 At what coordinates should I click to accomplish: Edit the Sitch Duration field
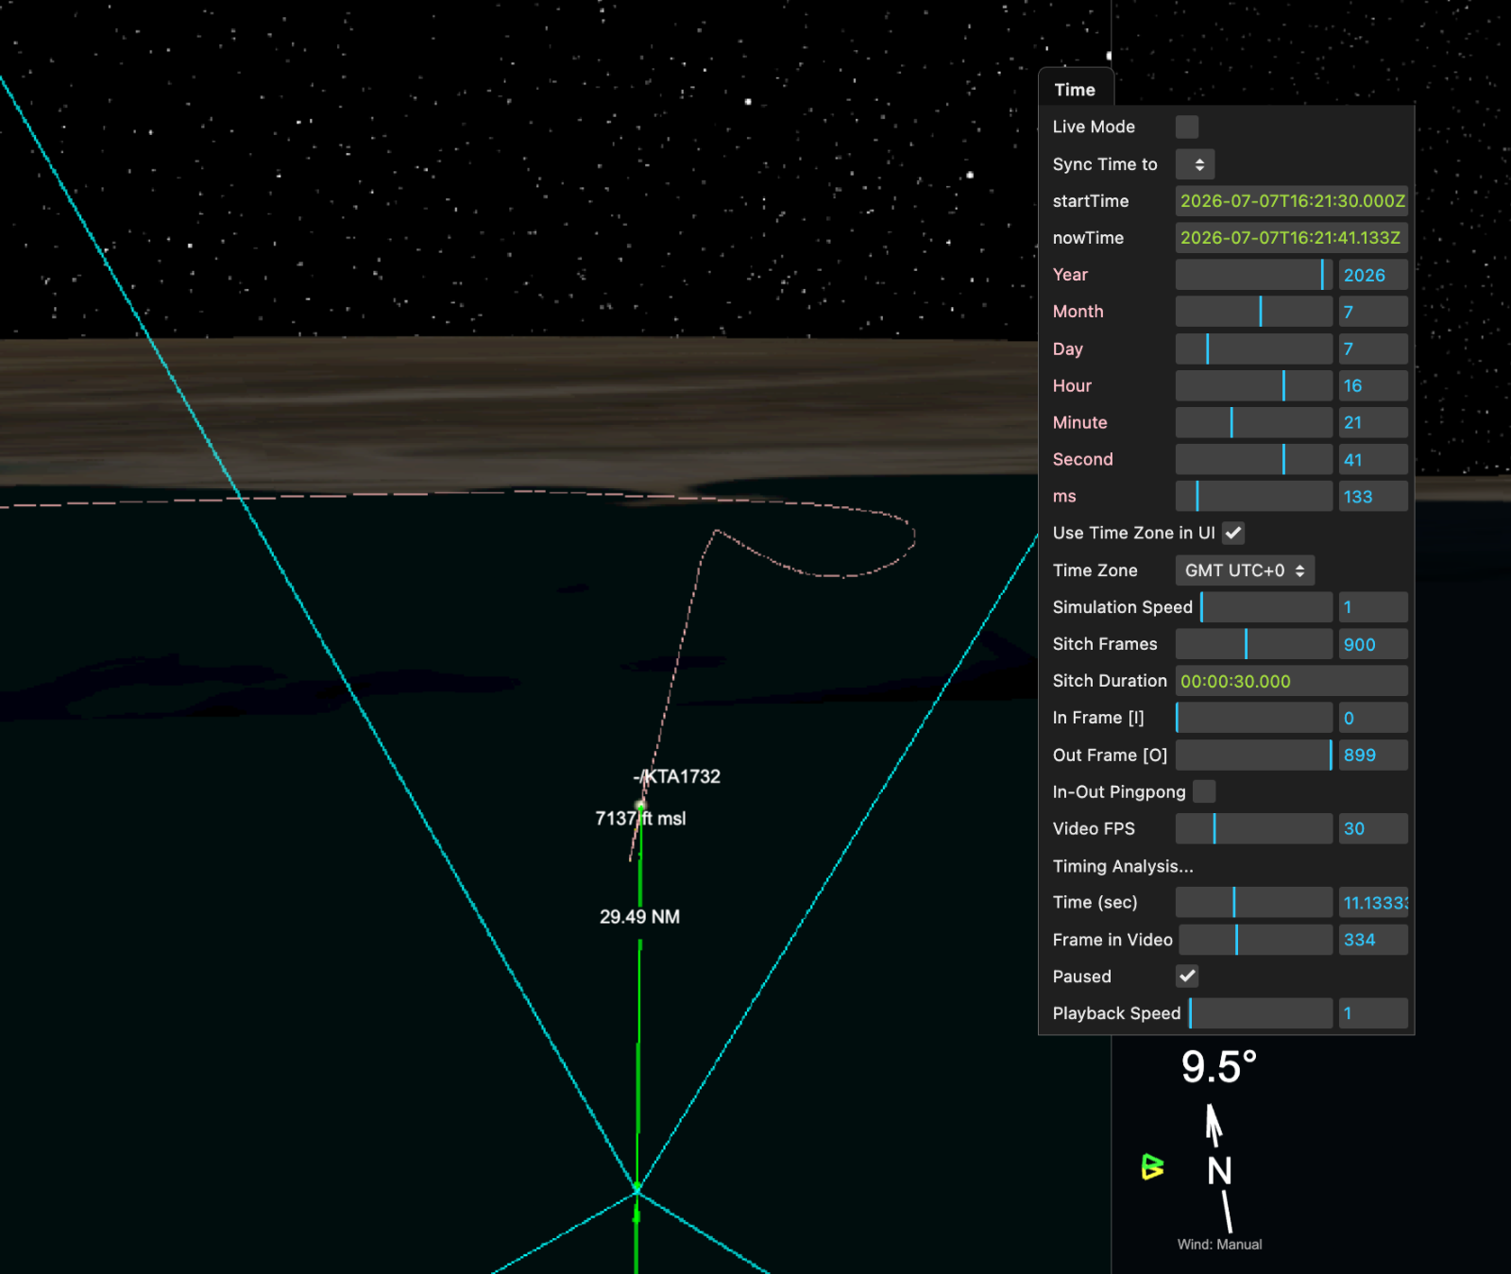(1292, 681)
